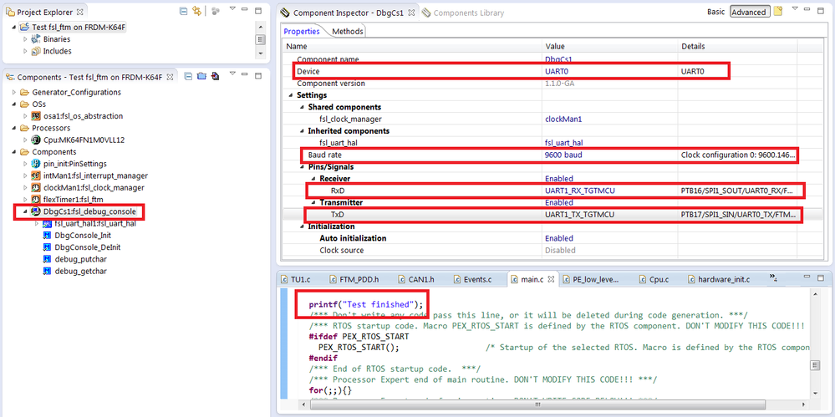Collapse all in Components view toolbar
This screenshot has height=417, width=835.
pos(188,76)
